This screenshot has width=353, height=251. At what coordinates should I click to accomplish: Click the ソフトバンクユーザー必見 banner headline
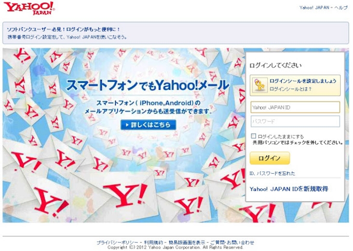[x=63, y=30]
